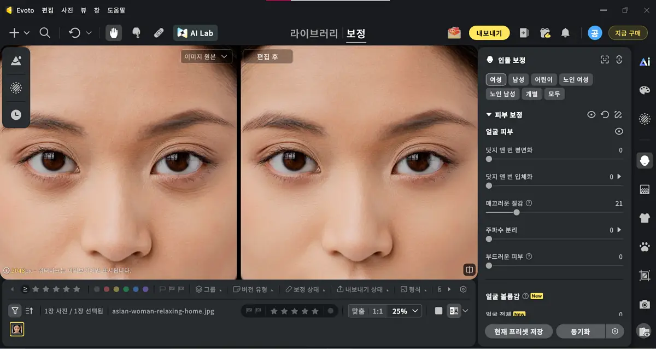Open the pet paw sidebar panel
This screenshot has width=656, height=349.
(x=645, y=247)
